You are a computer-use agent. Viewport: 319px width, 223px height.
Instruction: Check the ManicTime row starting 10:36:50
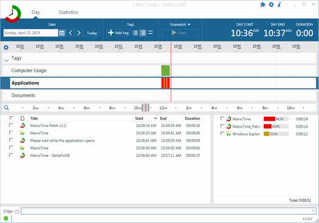pos(11,148)
